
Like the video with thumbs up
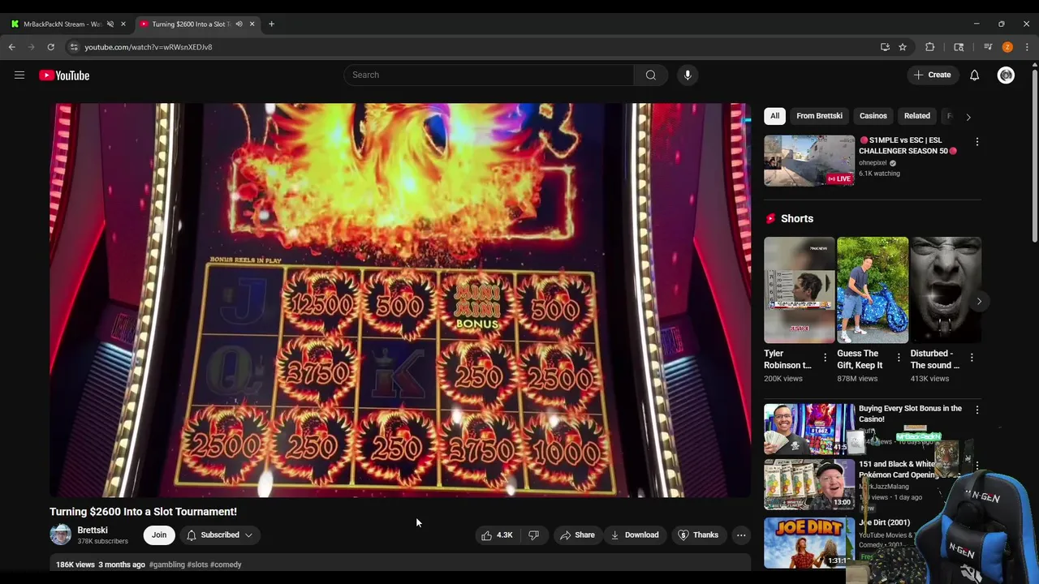tap(497, 535)
